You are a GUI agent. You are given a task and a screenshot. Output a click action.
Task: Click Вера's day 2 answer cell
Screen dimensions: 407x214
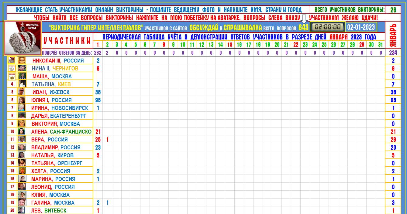tap(107, 139)
